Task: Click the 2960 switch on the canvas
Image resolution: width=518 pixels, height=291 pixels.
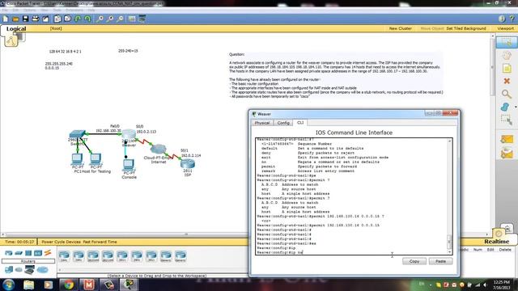Action: [x=78, y=134]
